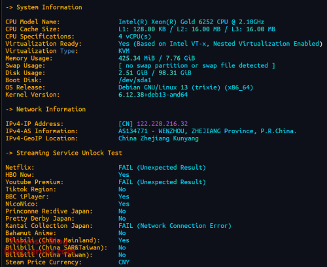Click the AS134771 information text
Image resolution: width=327 pixels, height=267 pixels.
207,131
